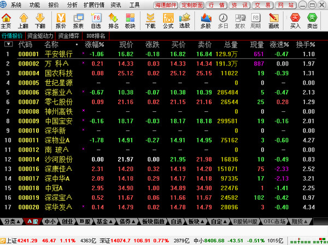The height and width of the screenshot is (245, 328).
Task: Sort by the 换手% column header
Action: coord(305,45)
